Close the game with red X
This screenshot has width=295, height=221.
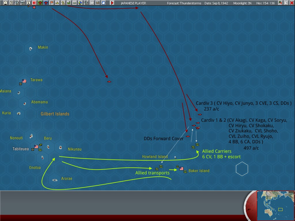[292, 3]
